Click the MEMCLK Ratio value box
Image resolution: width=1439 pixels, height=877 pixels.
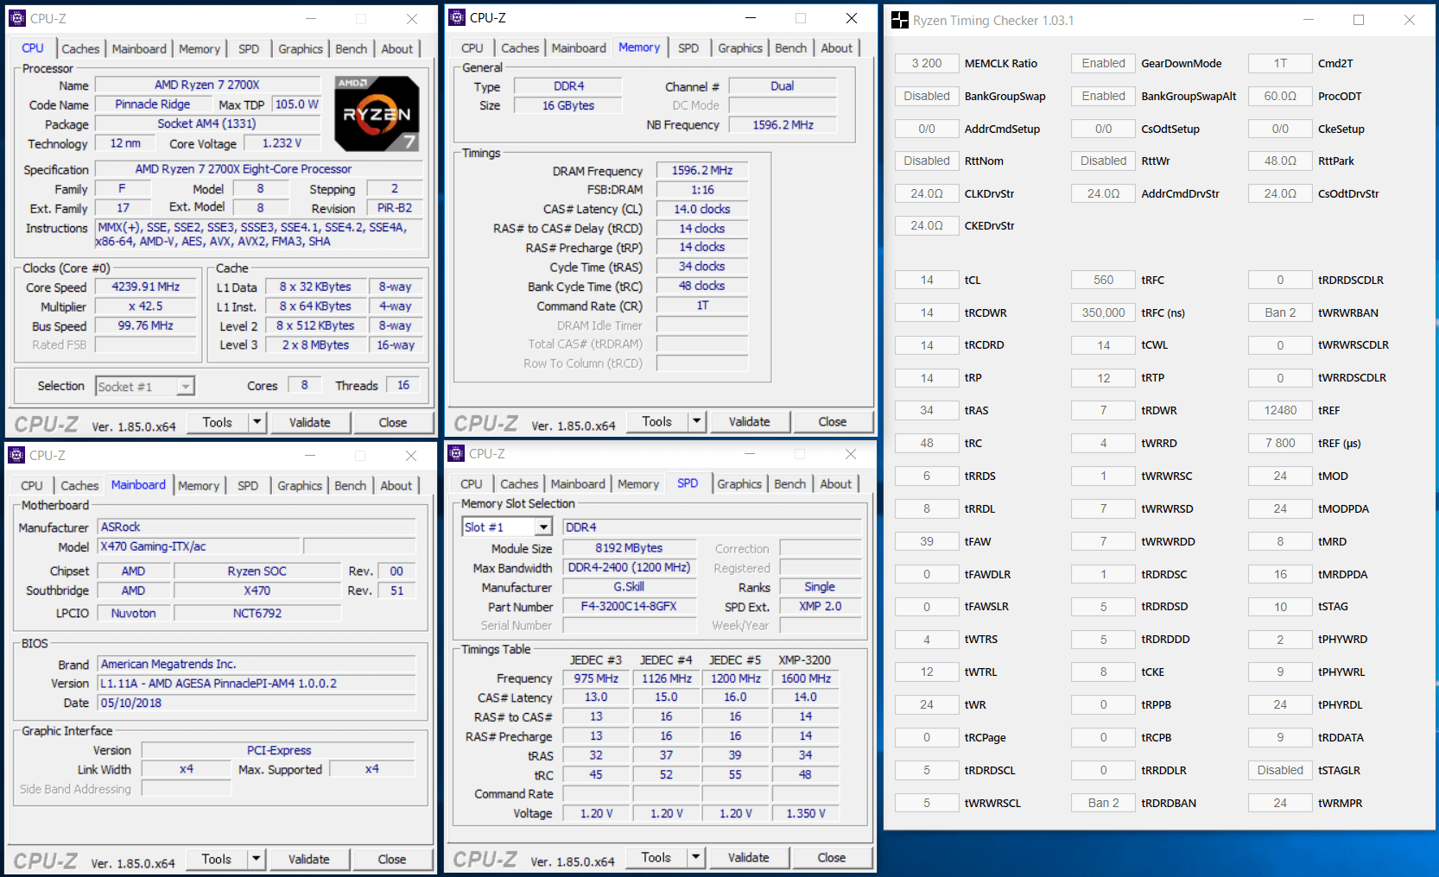click(926, 64)
